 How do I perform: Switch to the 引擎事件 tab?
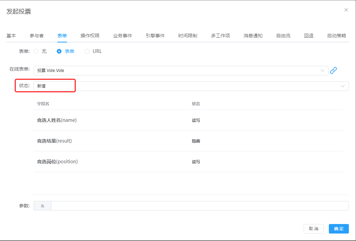pos(155,36)
